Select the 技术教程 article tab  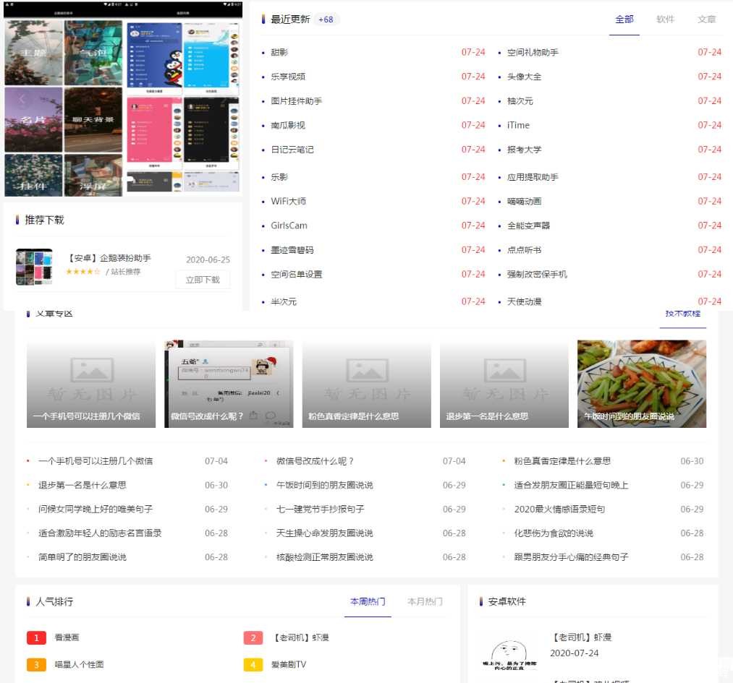pyautogui.click(x=682, y=314)
